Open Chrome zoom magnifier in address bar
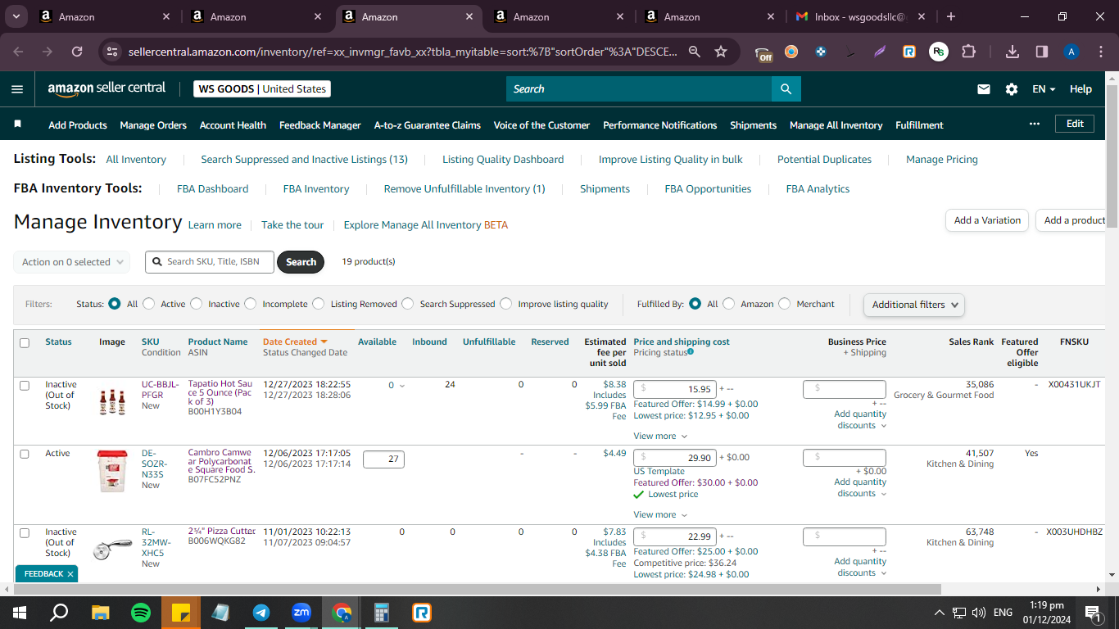Image resolution: width=1119 pixels, height=629 pixels. pos(695,52)
